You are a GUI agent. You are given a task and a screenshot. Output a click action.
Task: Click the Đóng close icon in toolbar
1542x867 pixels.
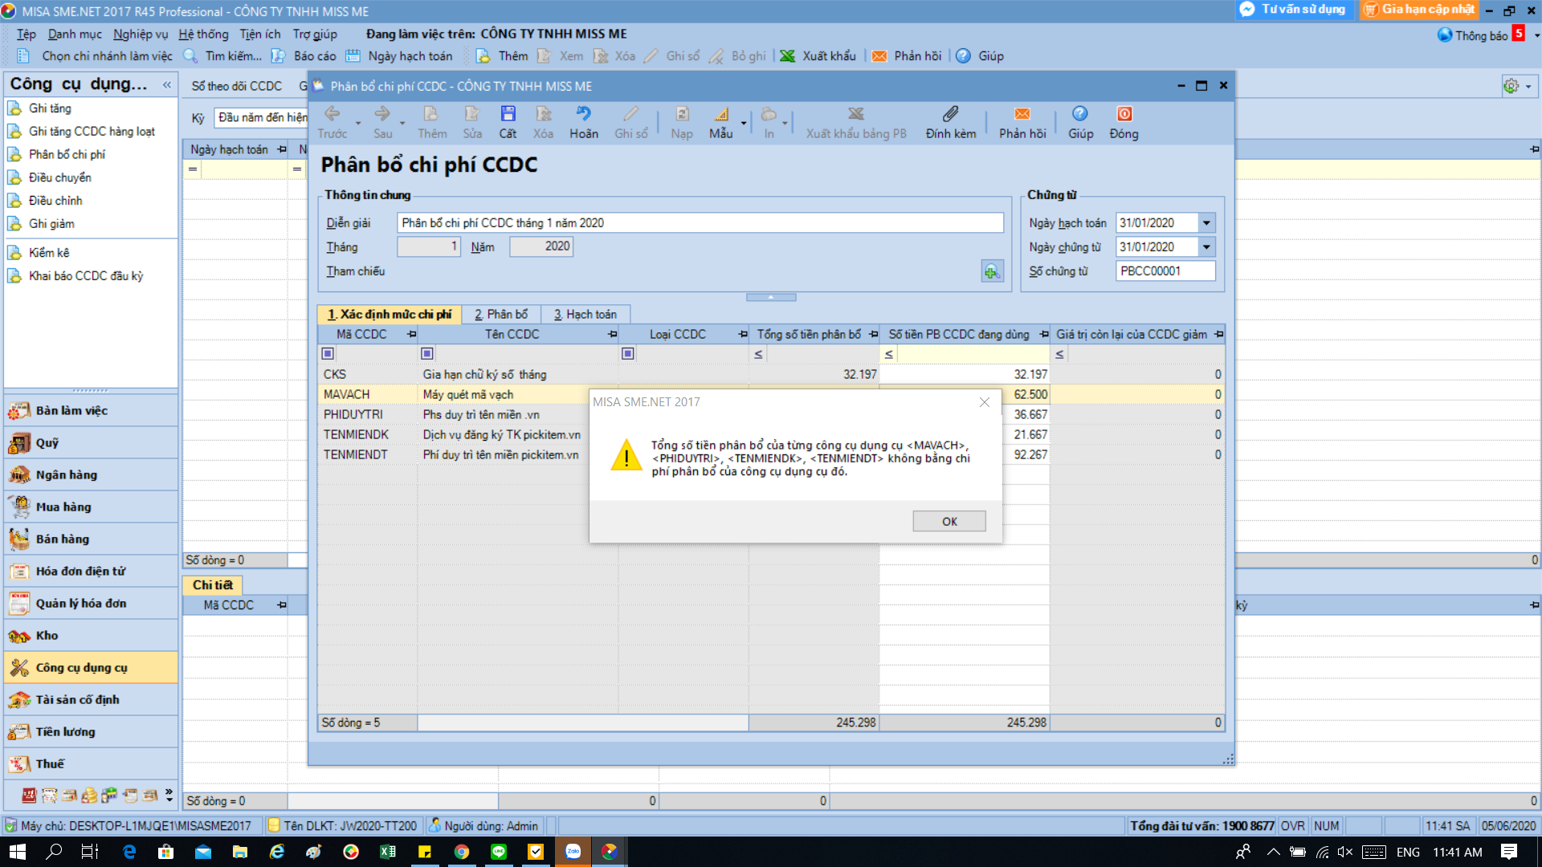coord(1124,114)
